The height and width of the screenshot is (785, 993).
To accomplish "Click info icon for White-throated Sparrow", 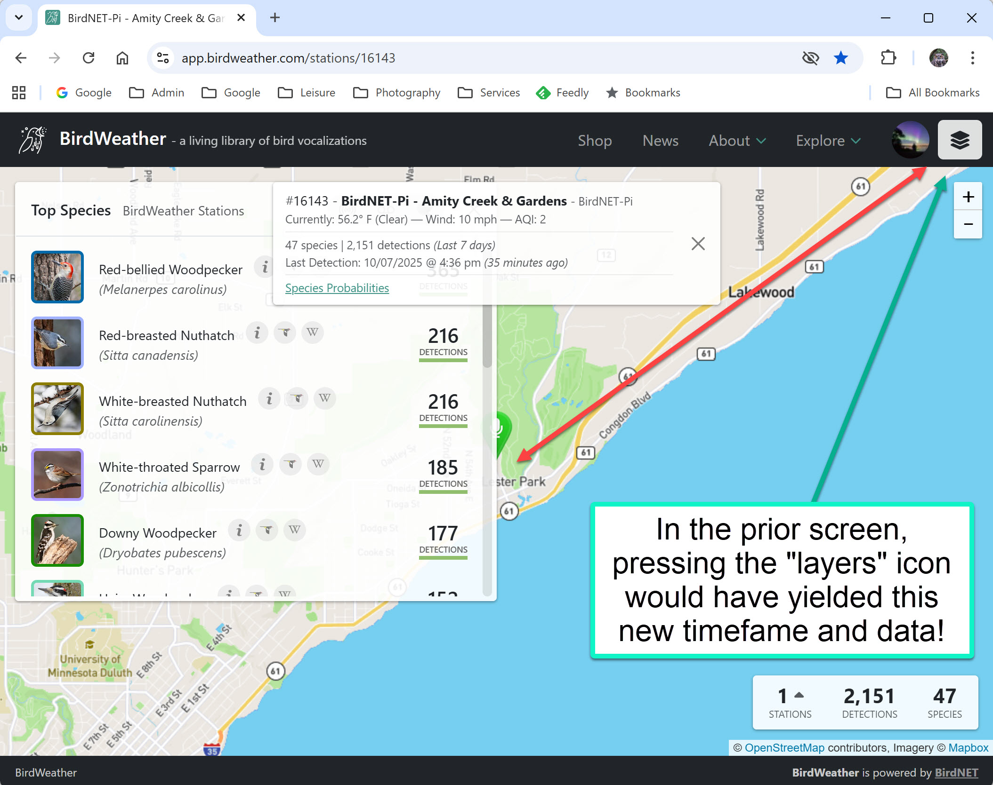I will pos(262,465).
